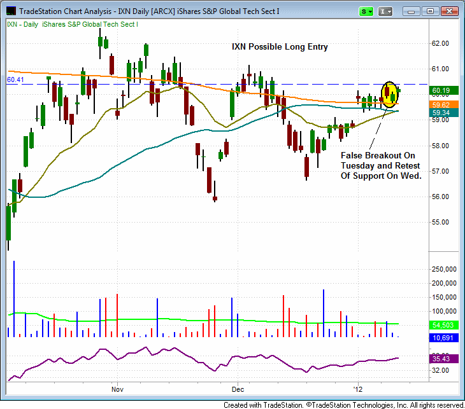Select the False Breakout On Tuesday text note
The image size is (465, 409).
(x=381, y=165)
